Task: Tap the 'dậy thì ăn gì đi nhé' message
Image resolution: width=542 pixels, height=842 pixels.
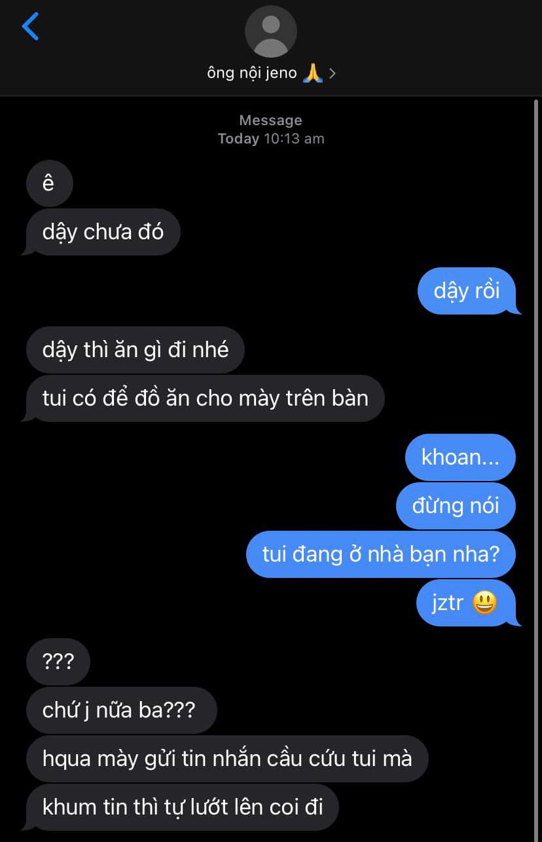Action: (135, 350)
